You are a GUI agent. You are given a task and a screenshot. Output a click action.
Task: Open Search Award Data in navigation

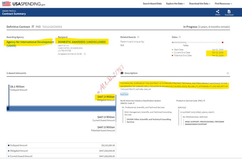152,4
